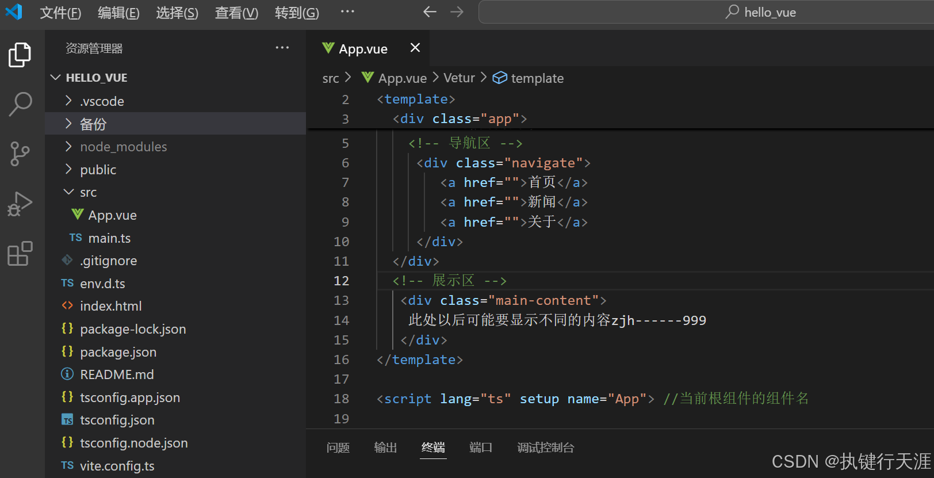The image size is (934, 478).
Task: Click the Vetur breadcrumb segment
Action: tap(459, 78)
